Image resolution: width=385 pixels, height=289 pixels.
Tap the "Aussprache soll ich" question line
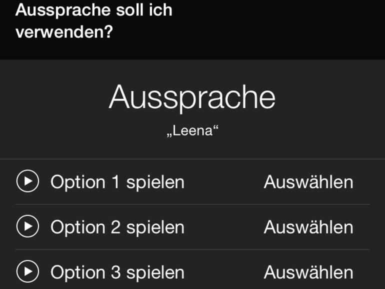tap(94, 10)
